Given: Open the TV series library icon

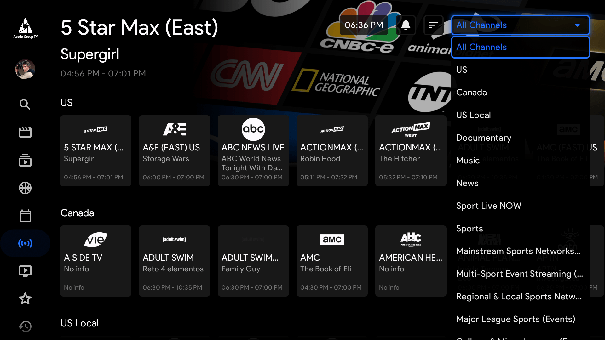Looking at the screenshot, I should point(25,160).
